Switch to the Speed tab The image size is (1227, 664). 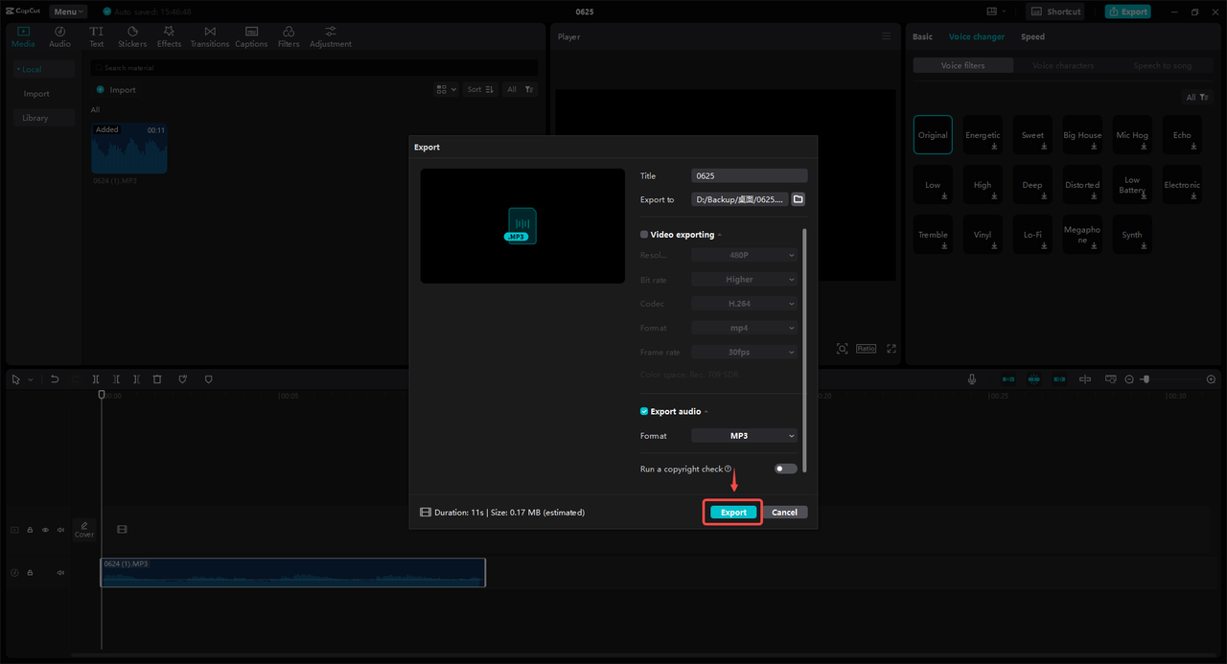coord(1032,36)
